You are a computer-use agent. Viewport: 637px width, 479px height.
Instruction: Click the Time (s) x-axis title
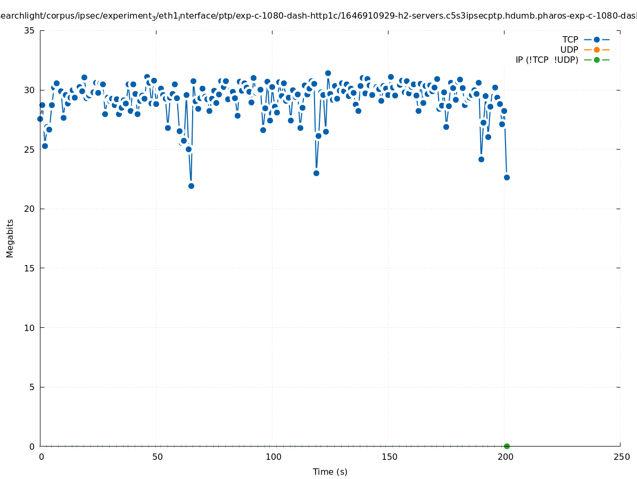(330, 472)
